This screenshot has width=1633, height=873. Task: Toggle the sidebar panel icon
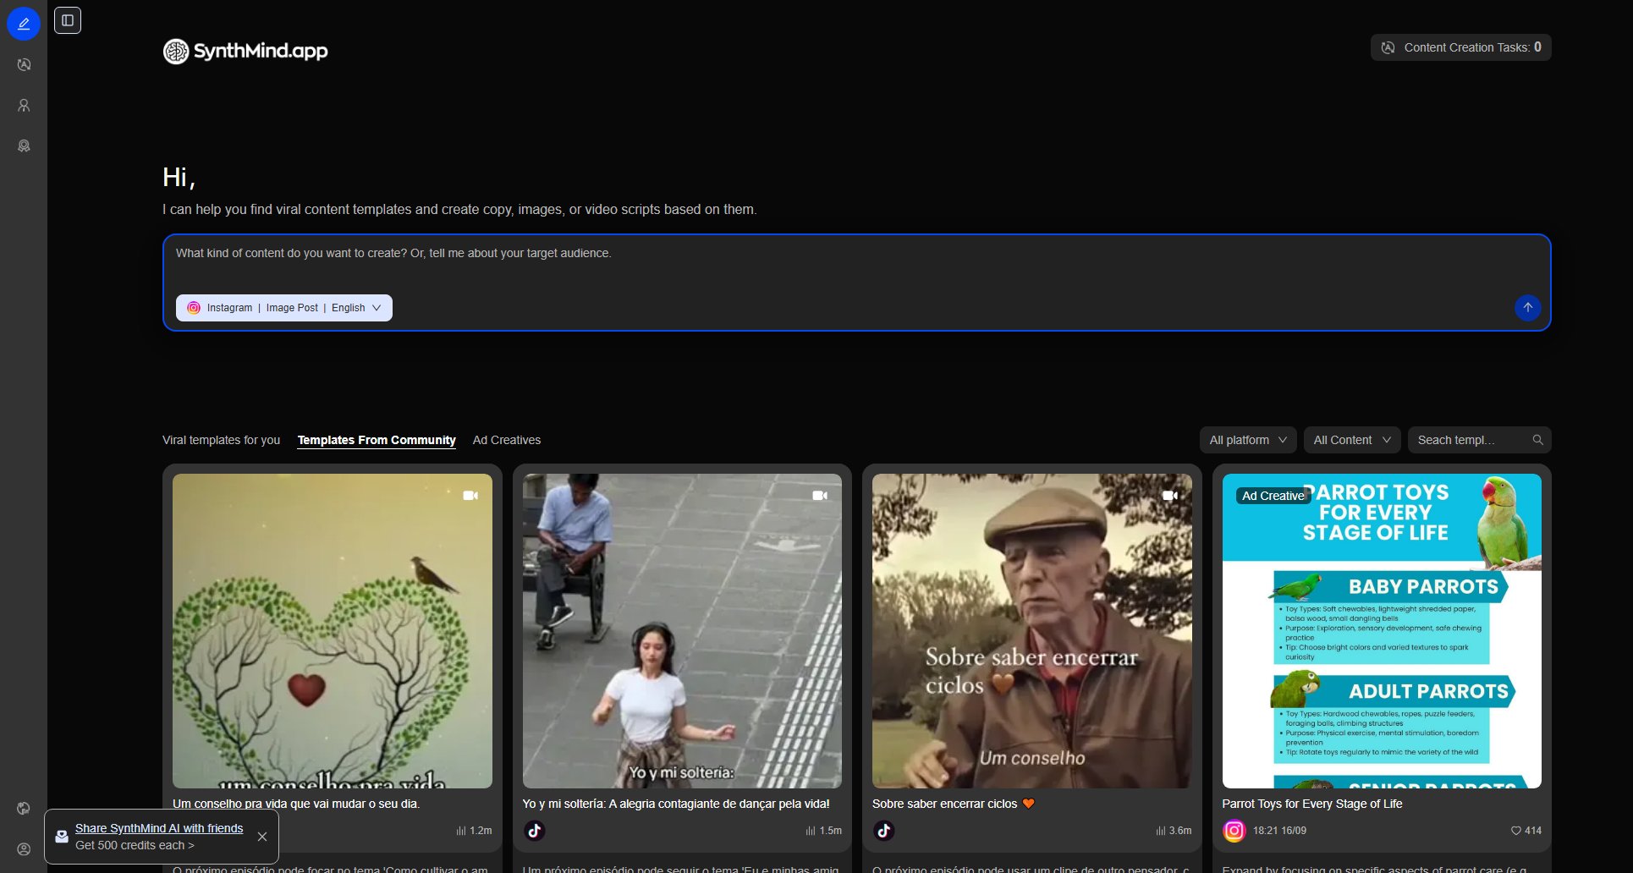(68, 20)
